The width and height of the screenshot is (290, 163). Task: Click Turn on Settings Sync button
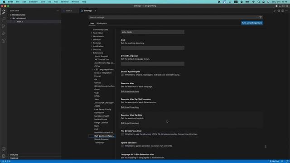(252, 23)
